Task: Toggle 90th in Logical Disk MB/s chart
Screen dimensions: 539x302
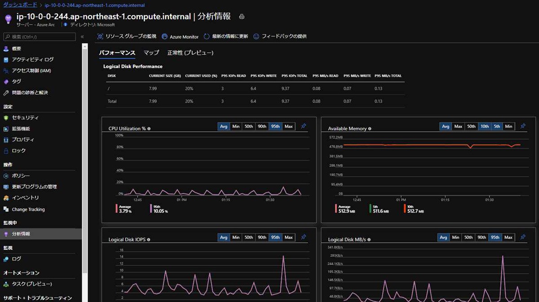Action: (x=482, y=237)
